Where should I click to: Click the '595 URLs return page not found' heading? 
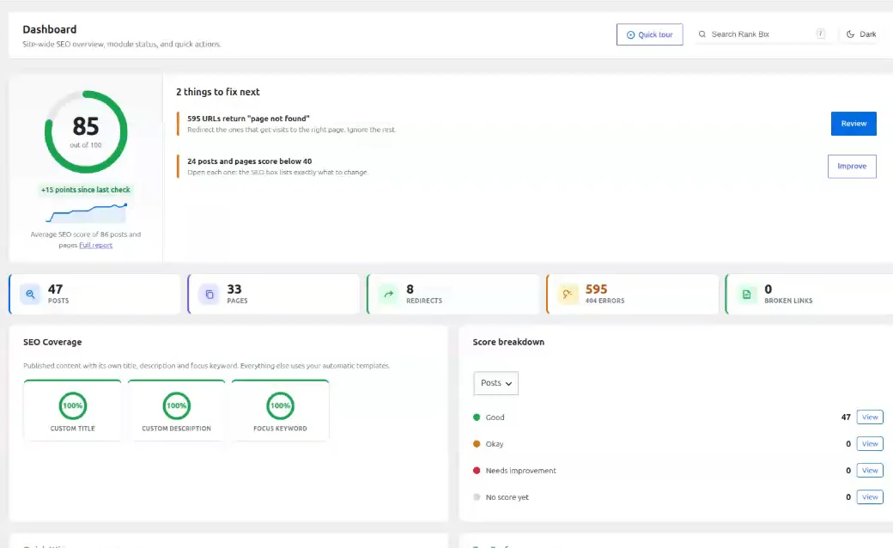tap(248, 119)
